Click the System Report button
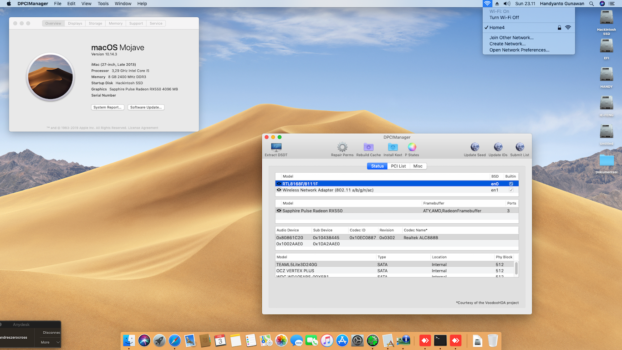 click(107, 108)
